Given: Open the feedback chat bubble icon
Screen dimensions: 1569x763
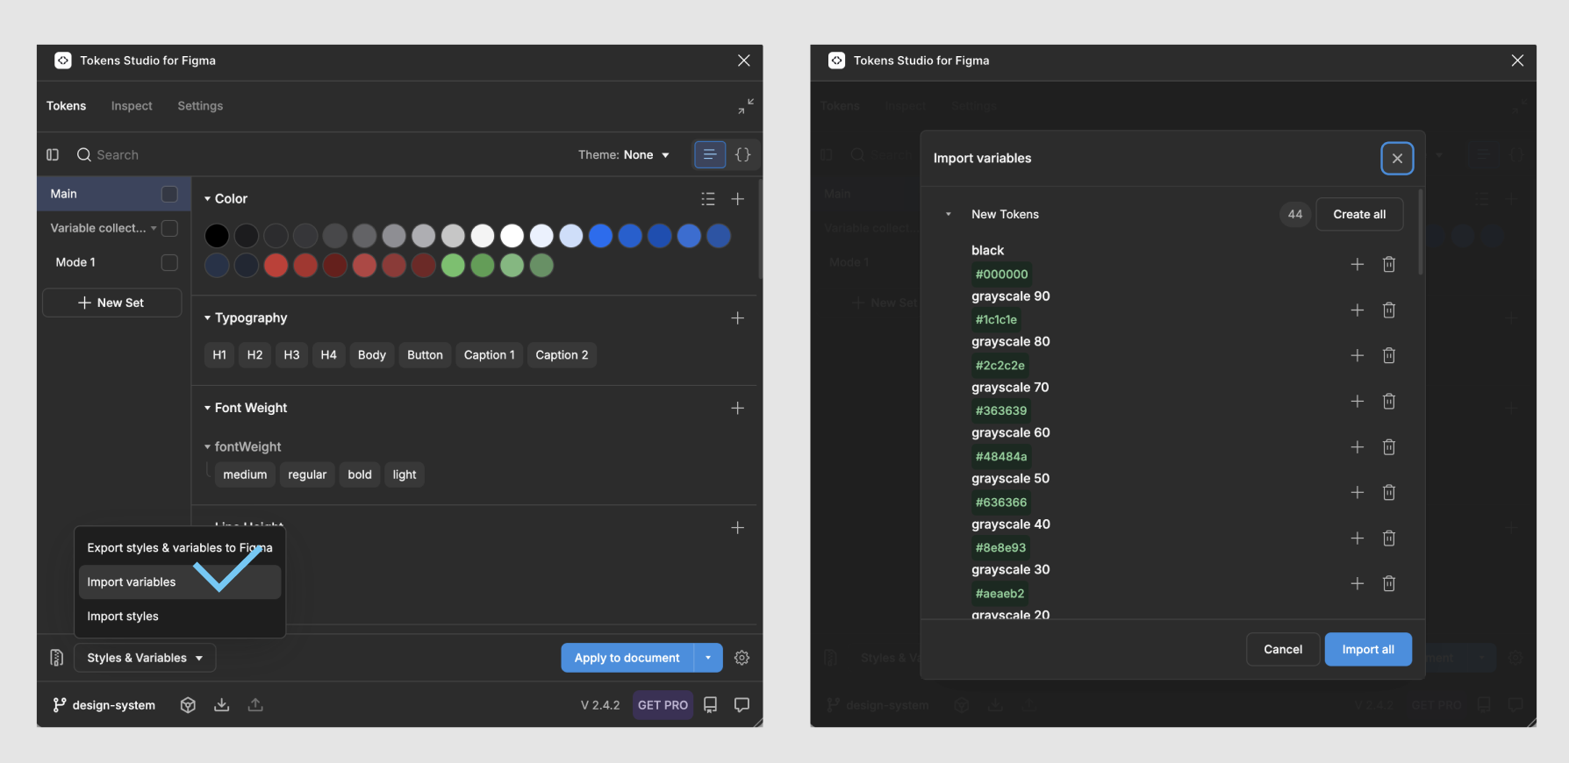Looking at the screenshot, I should 742,705.
